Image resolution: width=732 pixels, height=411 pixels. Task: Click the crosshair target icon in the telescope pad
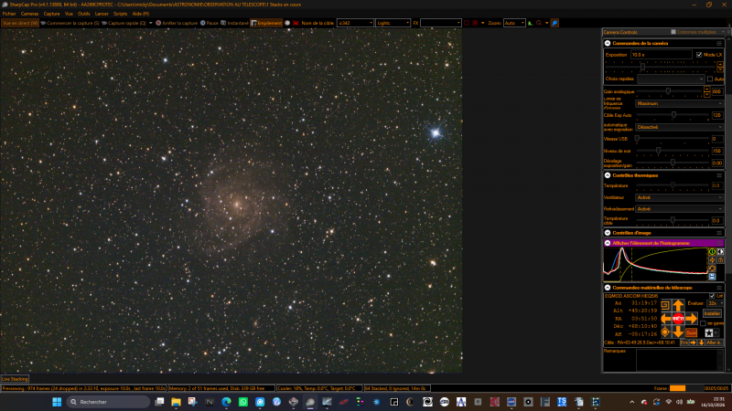pyautogui.click(x=665, y=332)
